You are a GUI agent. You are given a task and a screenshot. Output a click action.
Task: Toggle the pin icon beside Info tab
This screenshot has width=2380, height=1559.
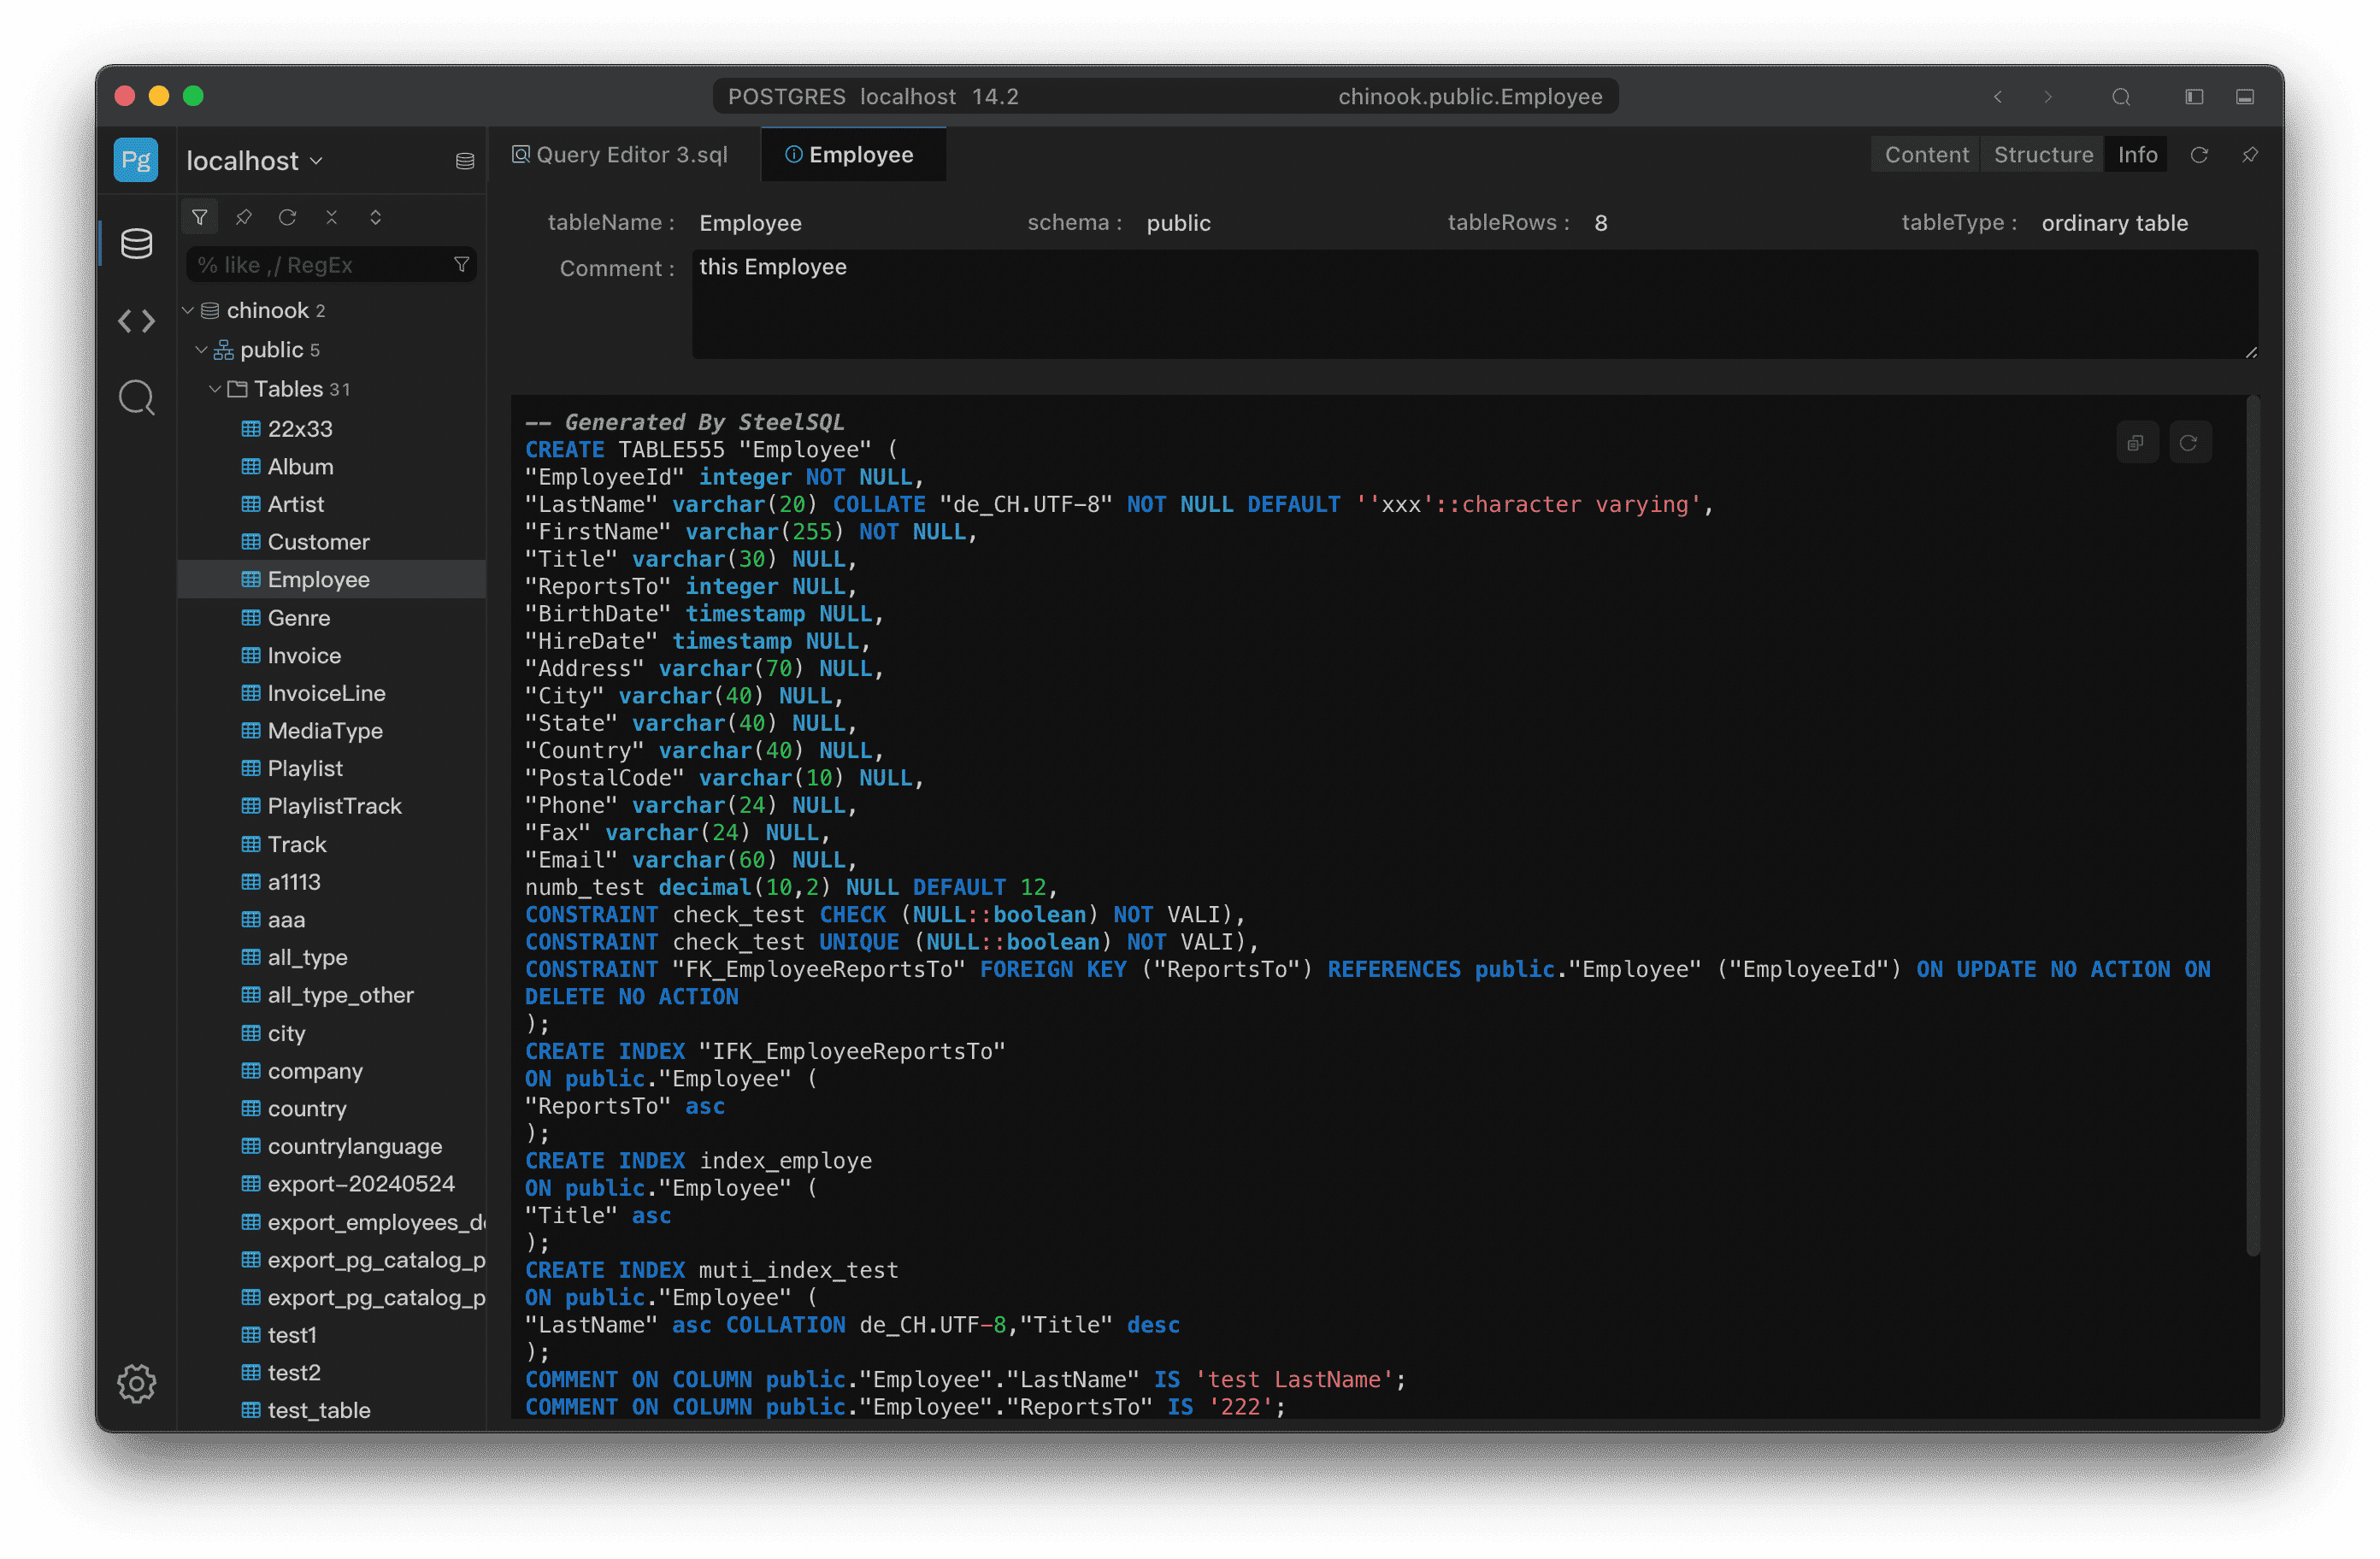tap(2251, 155)
